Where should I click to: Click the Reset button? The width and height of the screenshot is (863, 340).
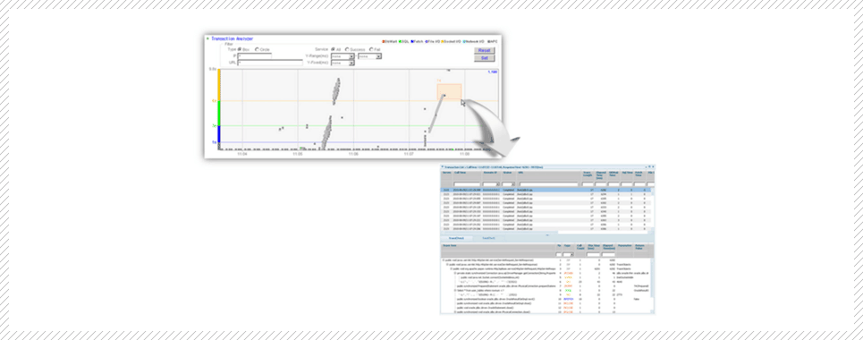point(485,50)
